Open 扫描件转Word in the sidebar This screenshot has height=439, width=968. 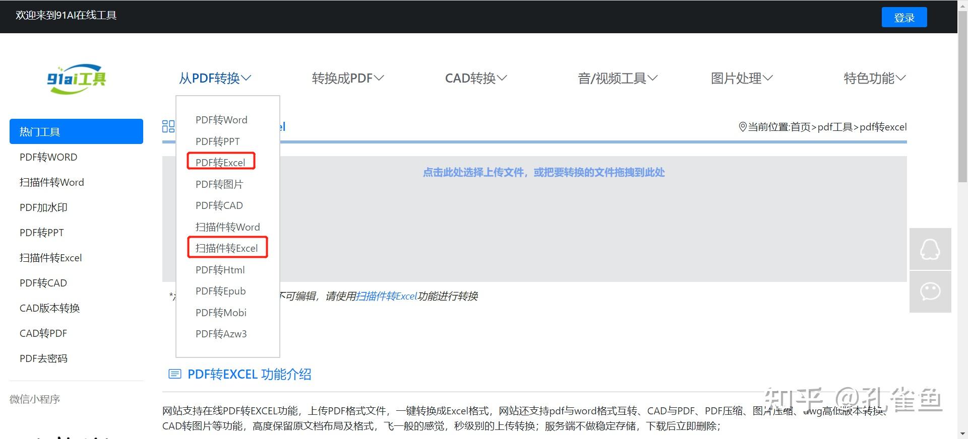point(52,182)
